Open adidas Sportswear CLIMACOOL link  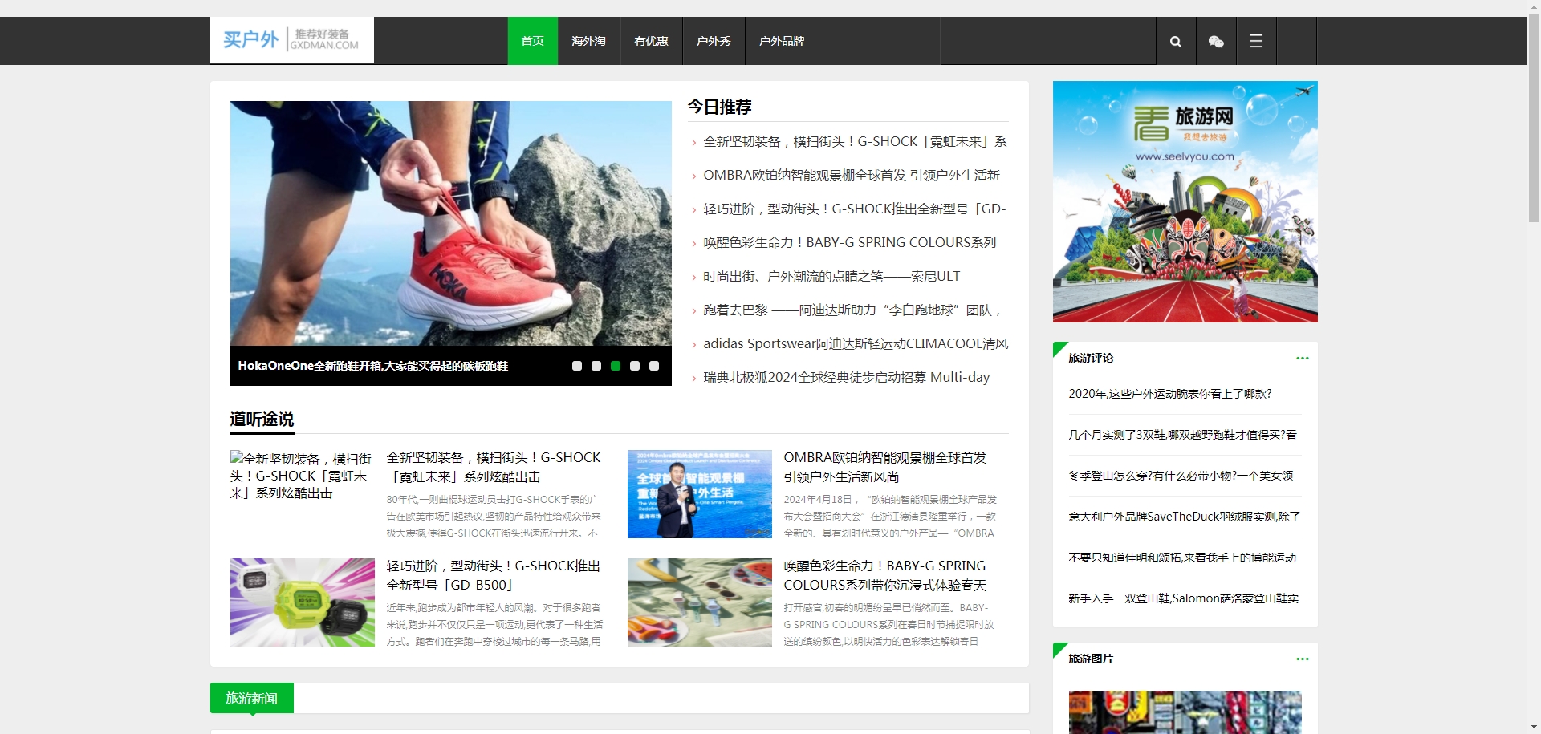(856, 344)
